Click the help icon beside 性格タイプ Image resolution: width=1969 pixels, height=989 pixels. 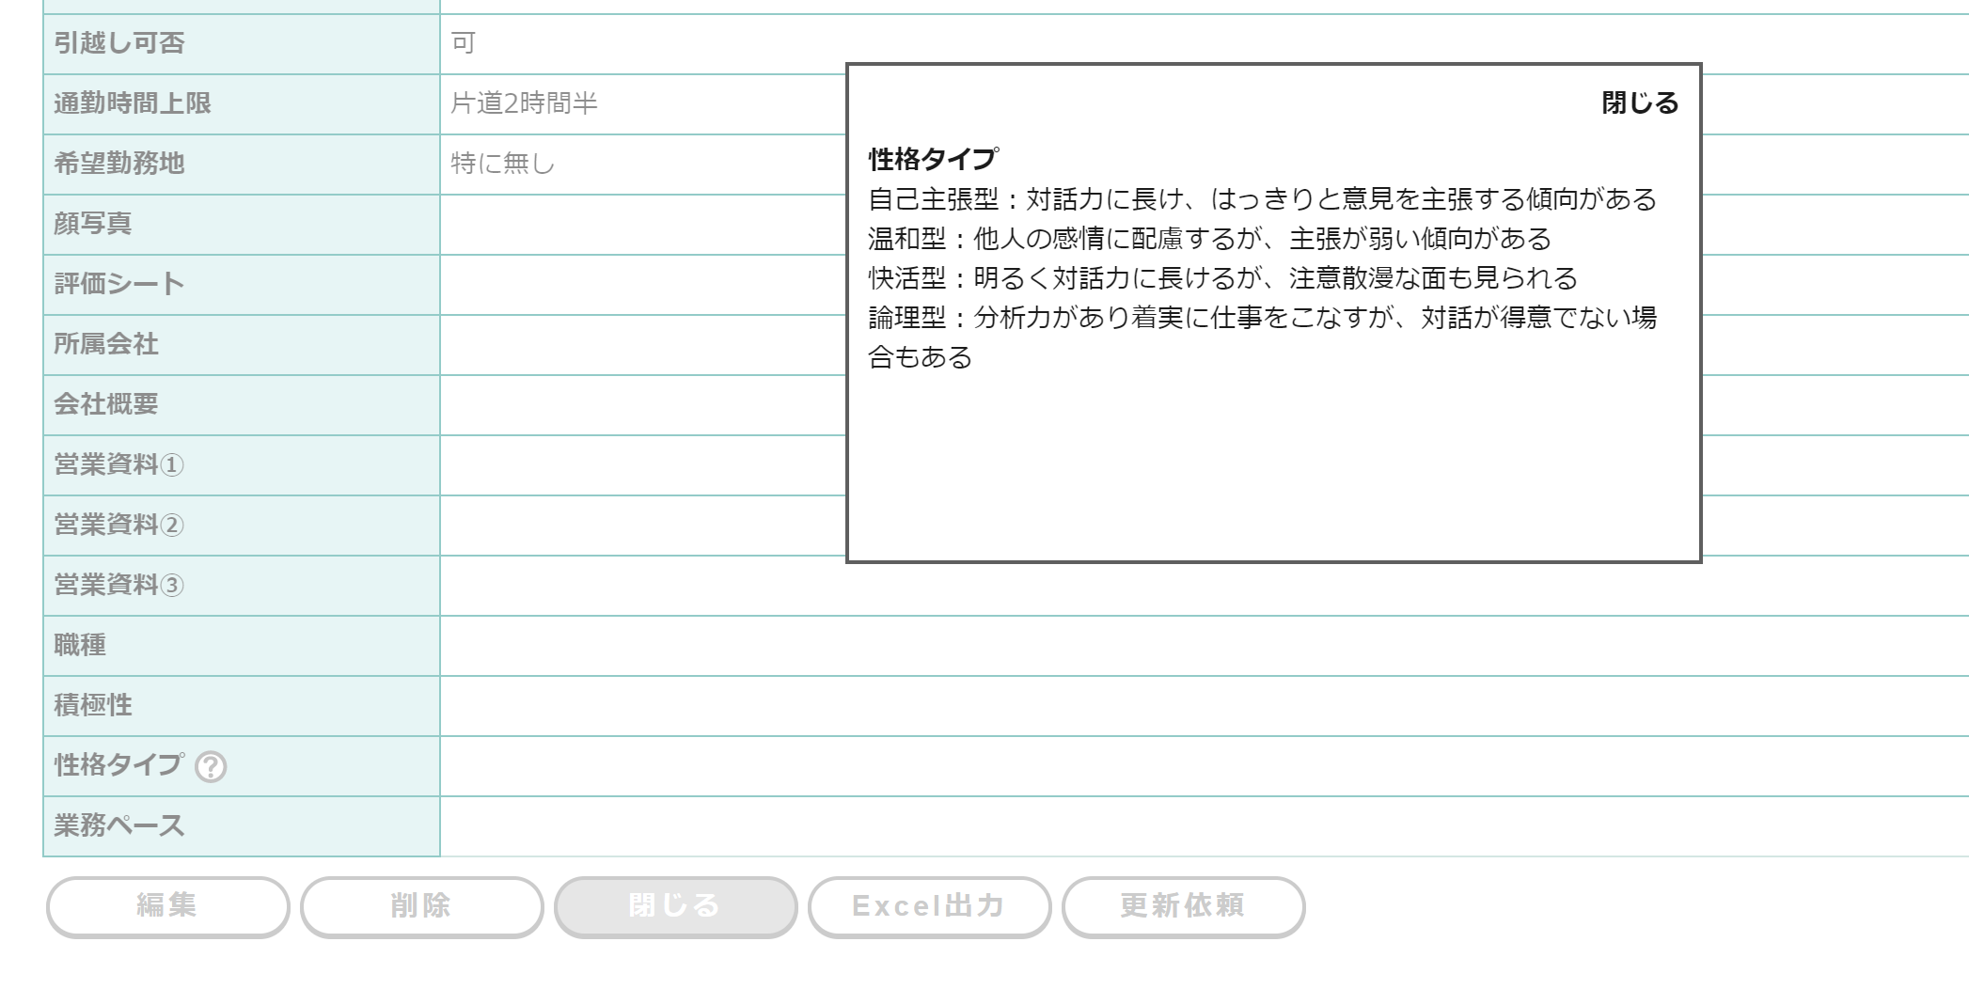tap(211, 767)
